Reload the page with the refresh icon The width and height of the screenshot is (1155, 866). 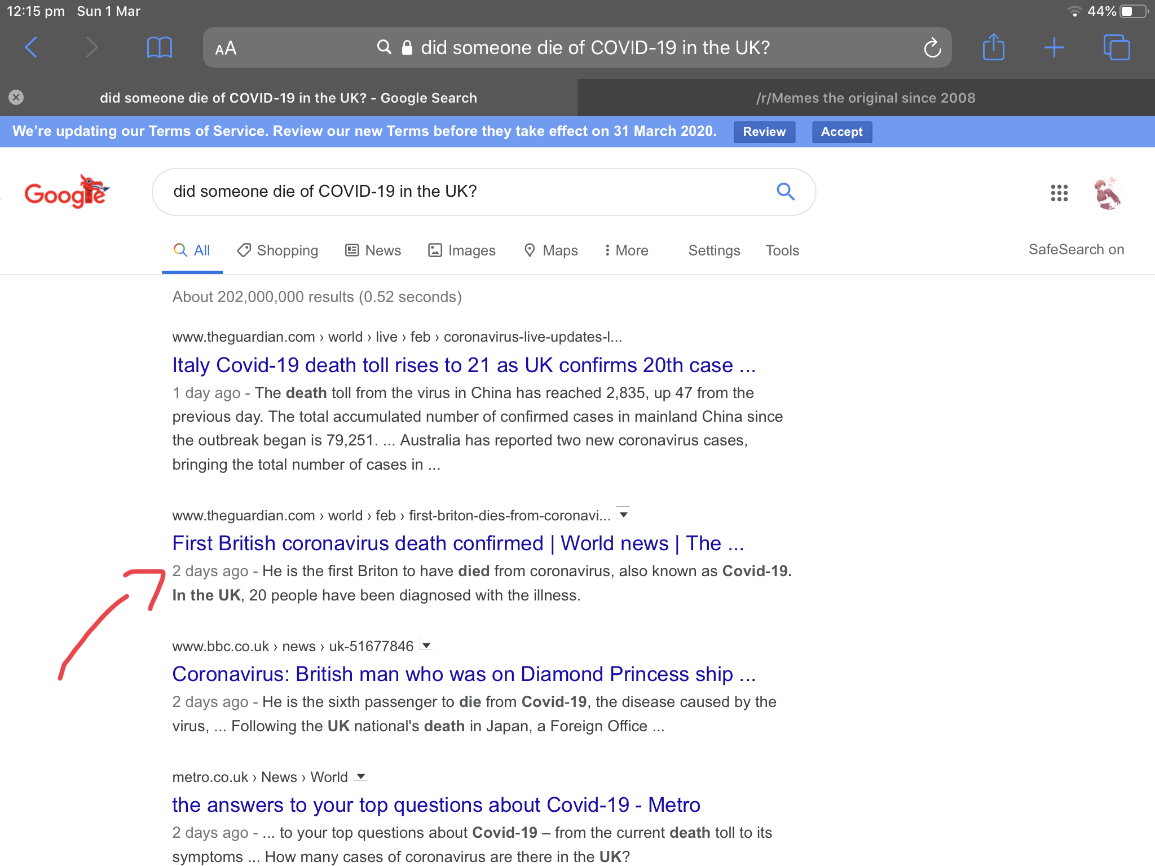click(932, 47)
